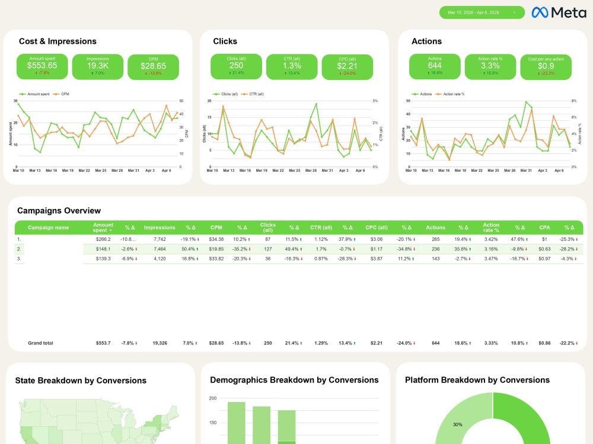This screenshot has height=444, width=593.
Task: Click the $3.87 CPC cell
Action: [x=377, y=259]
